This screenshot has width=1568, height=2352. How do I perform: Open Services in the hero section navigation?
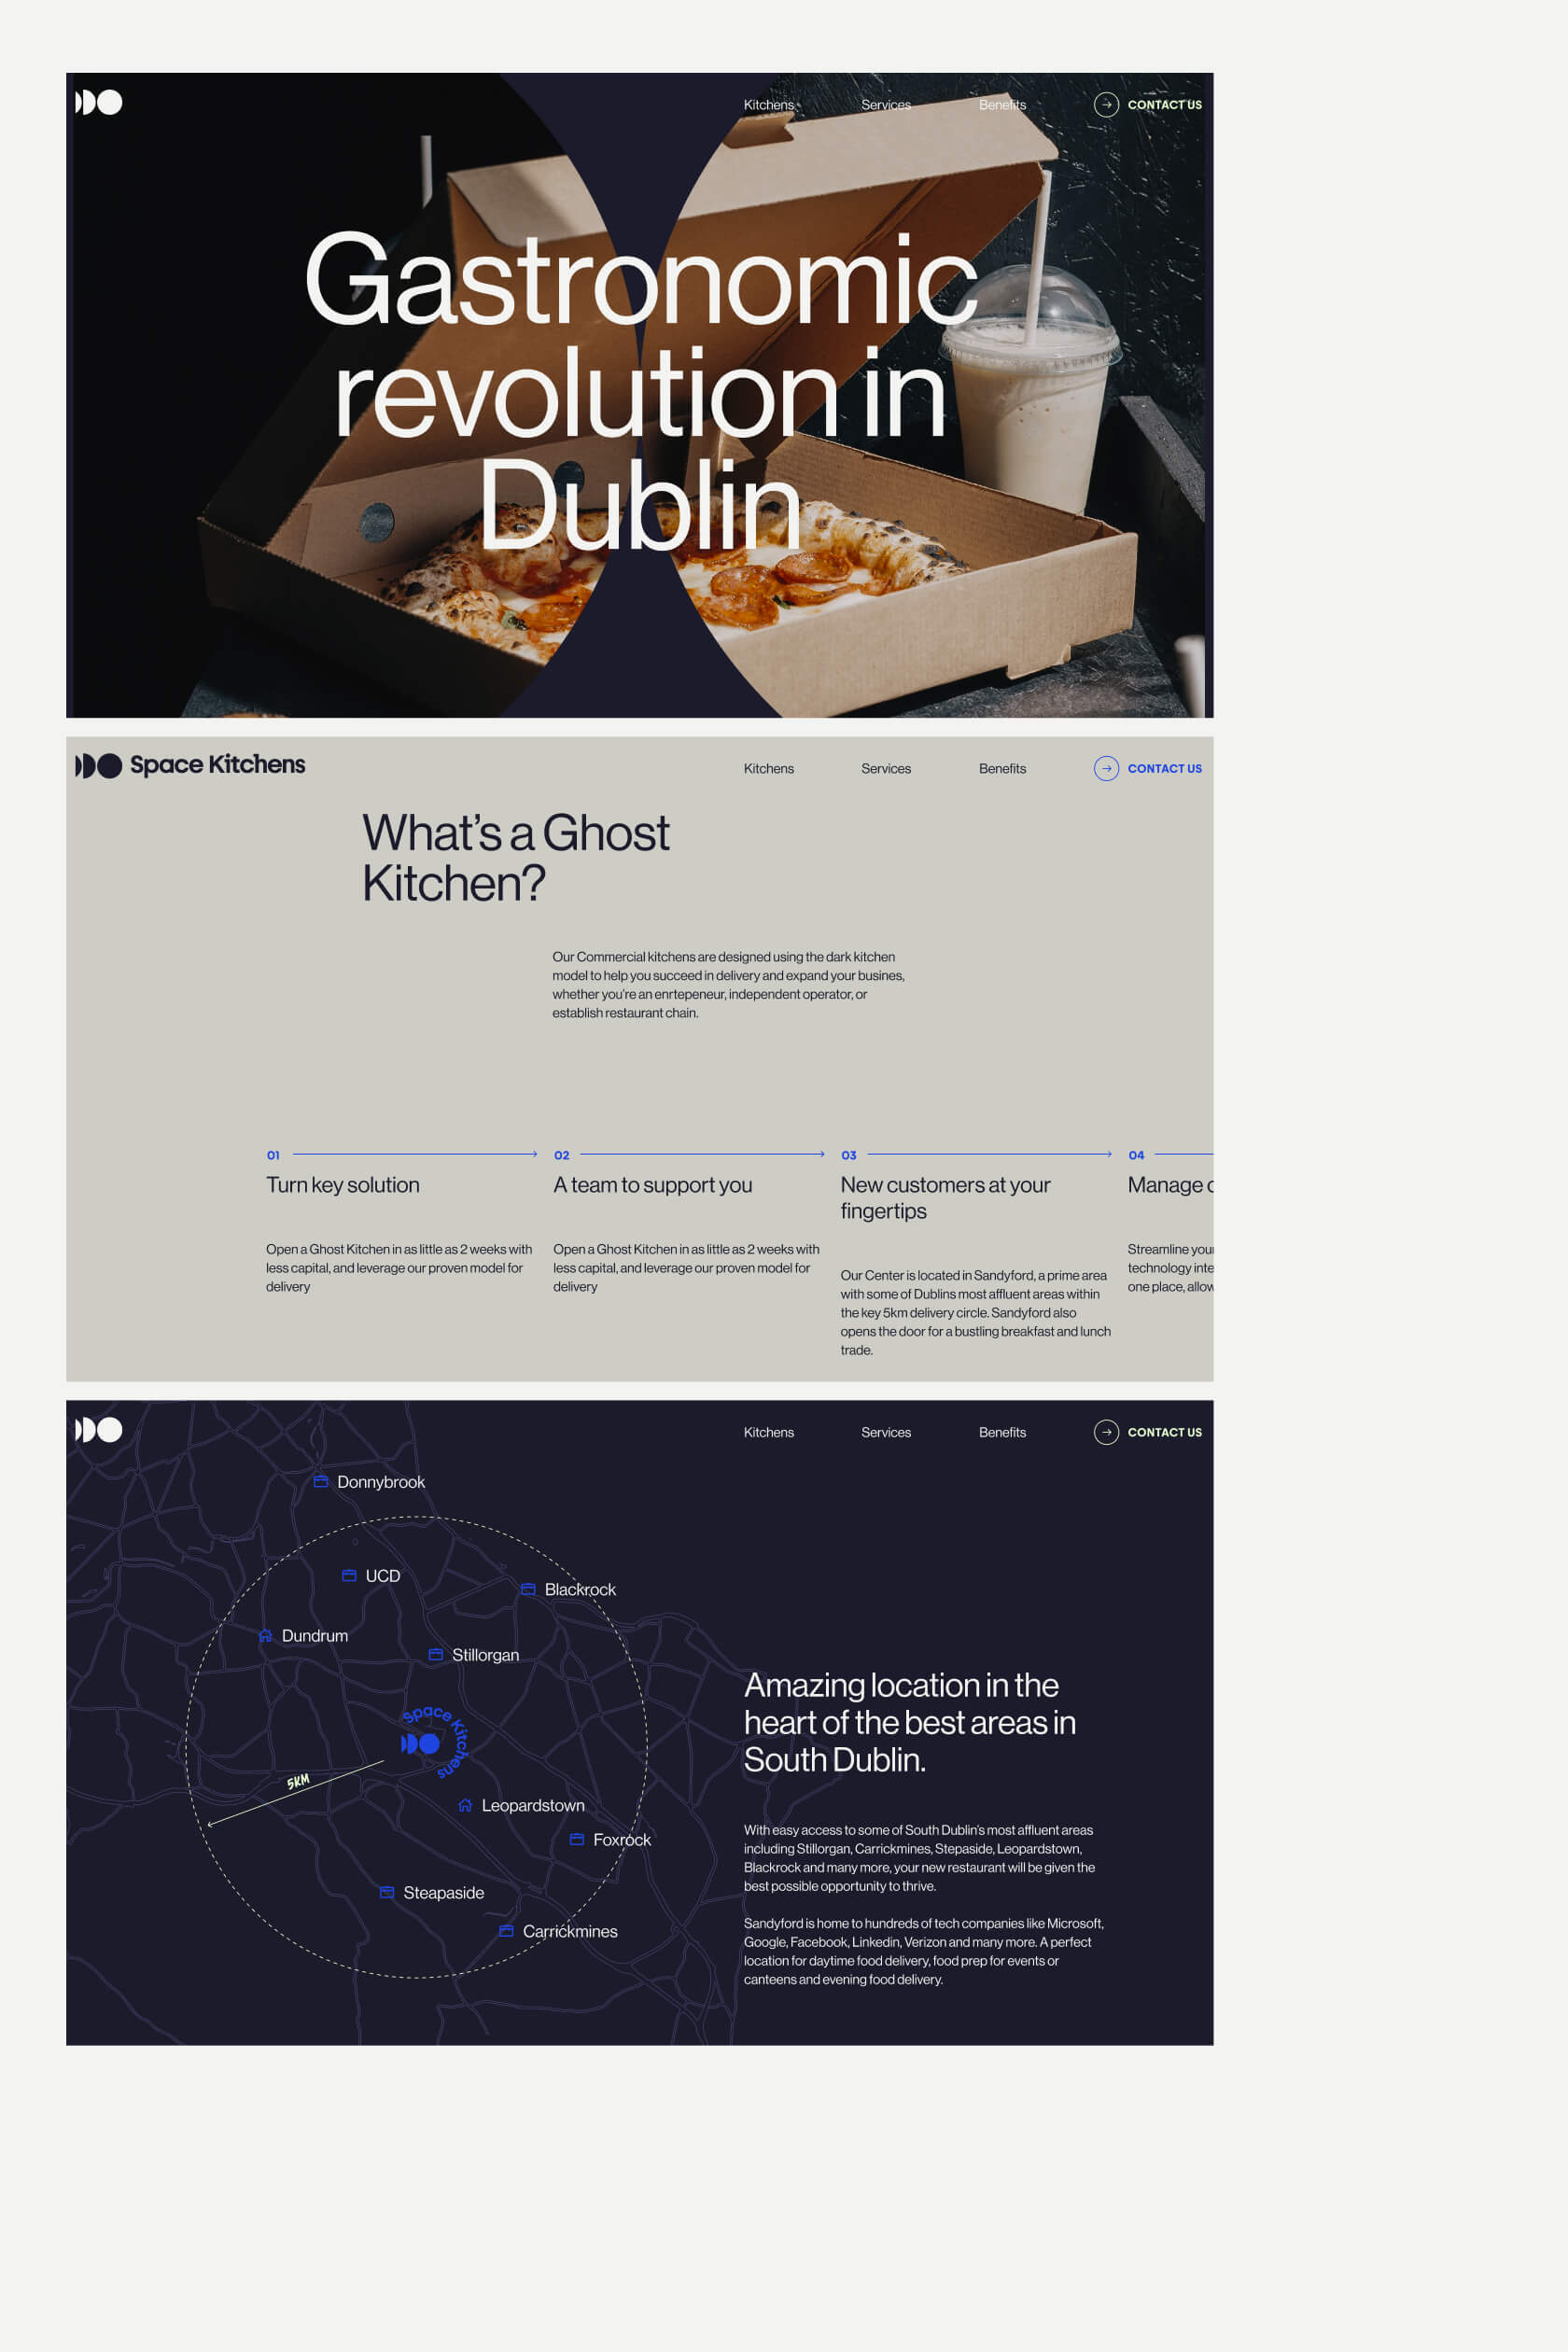(886, 105)
